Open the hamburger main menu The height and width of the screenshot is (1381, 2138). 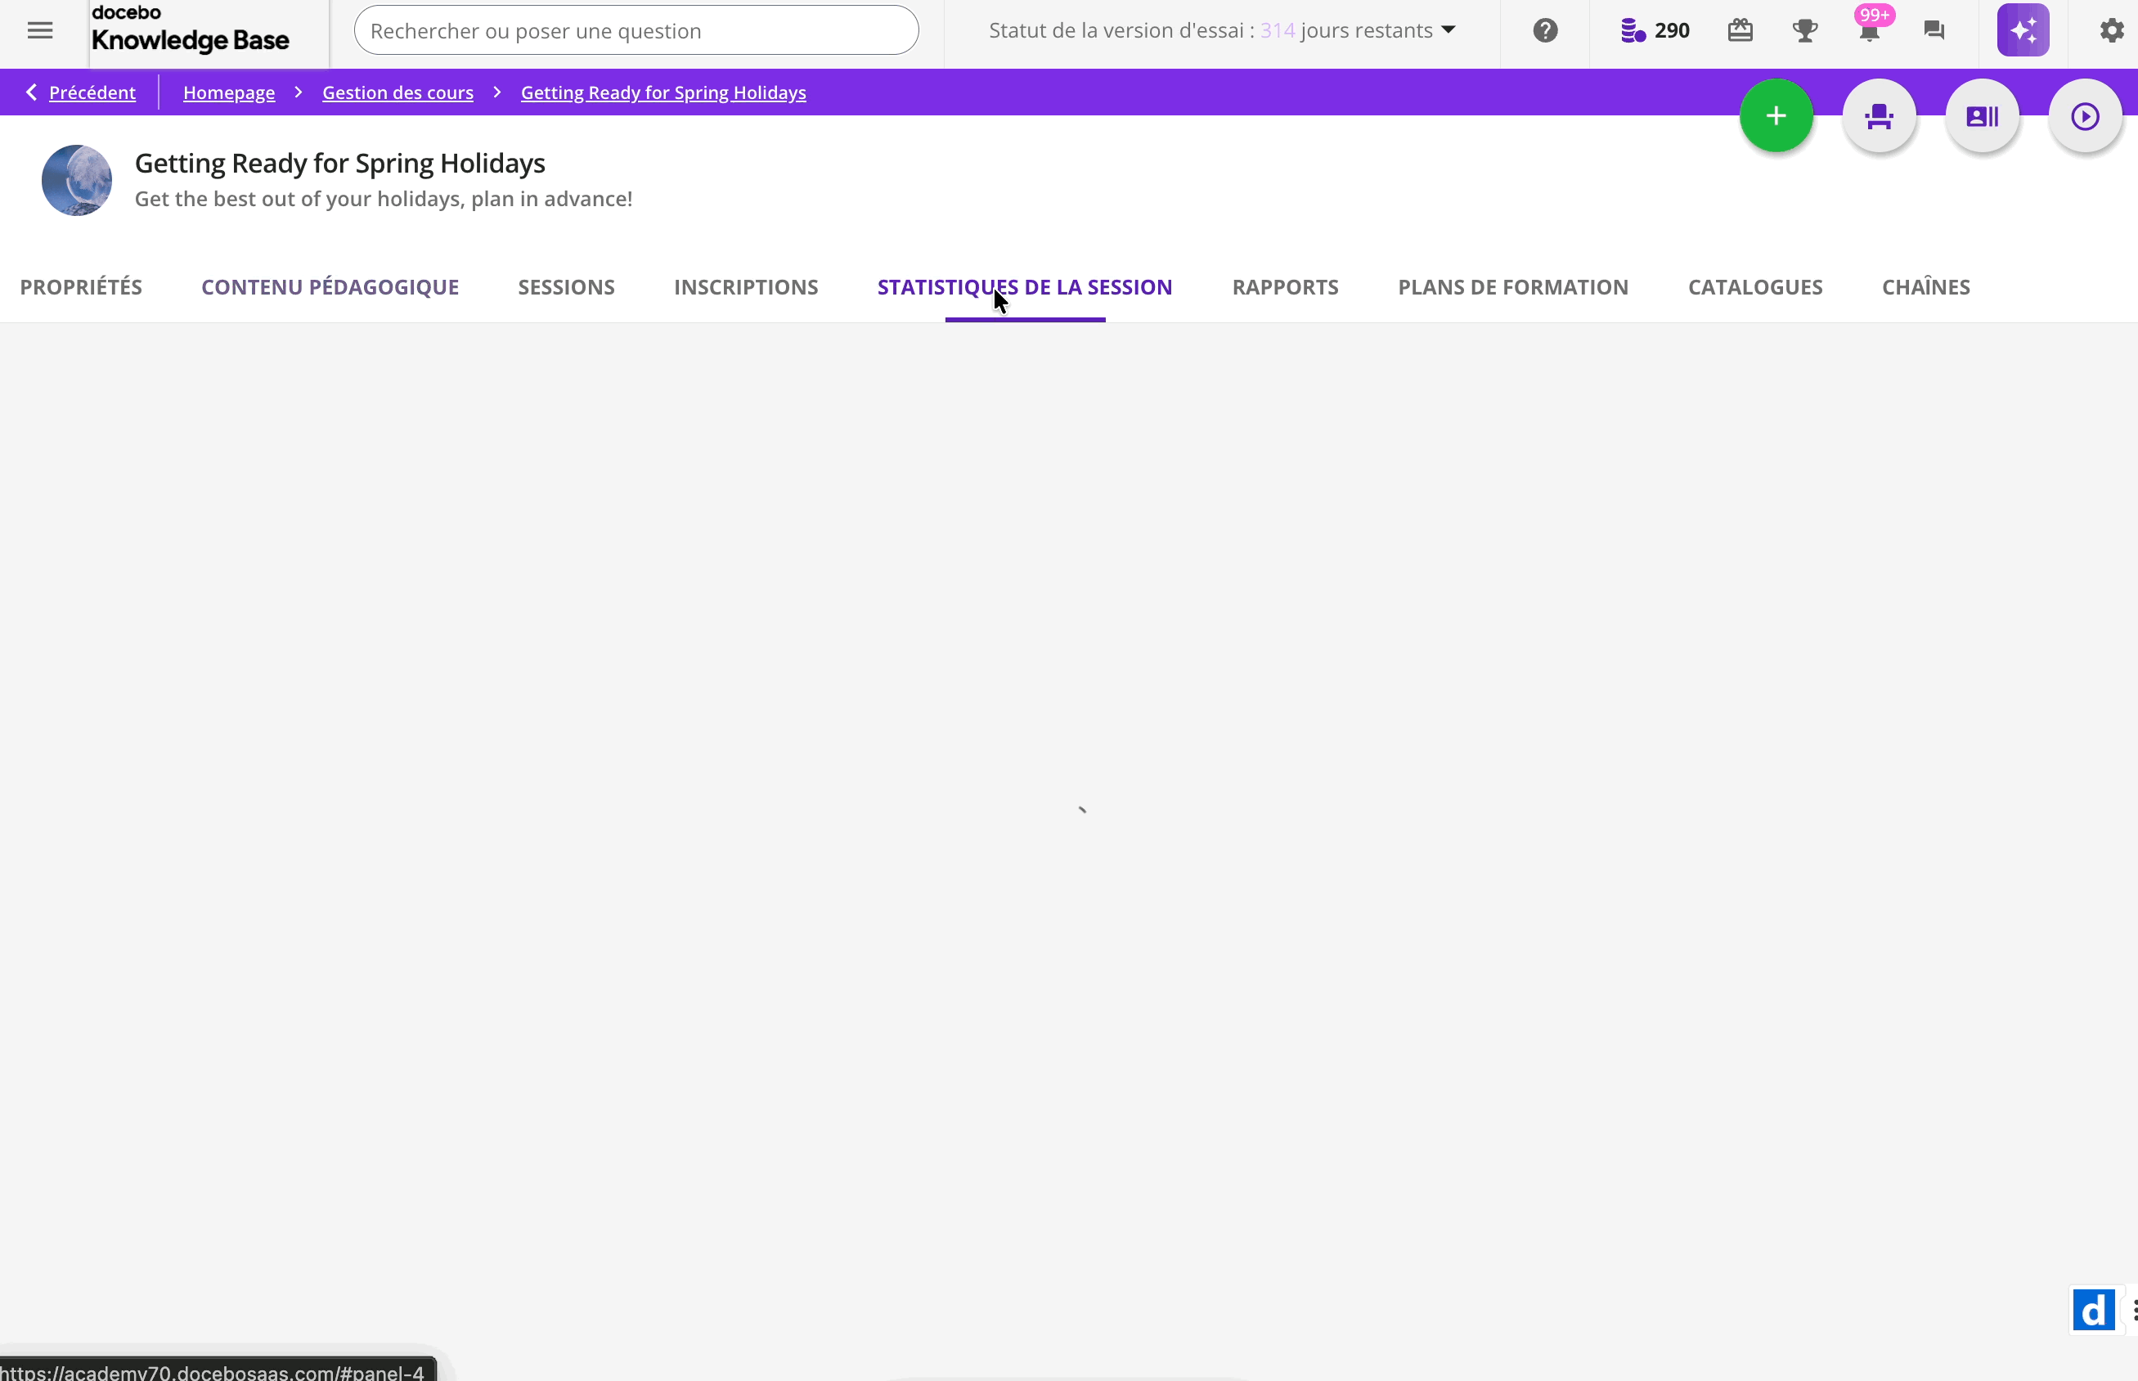[39, 30]
